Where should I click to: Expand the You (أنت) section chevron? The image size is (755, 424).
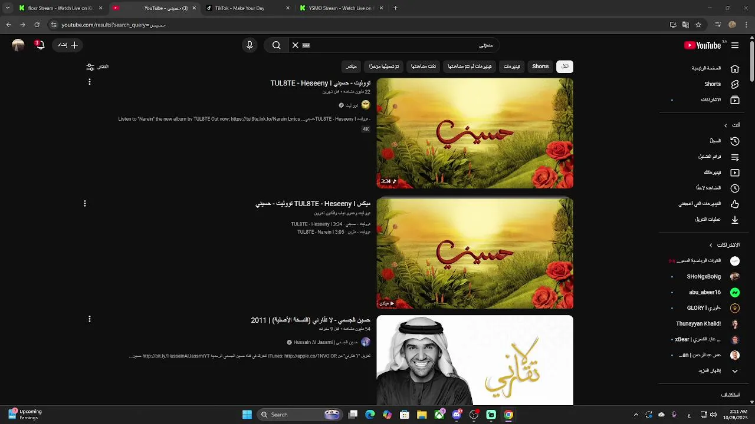pos(726,125)
